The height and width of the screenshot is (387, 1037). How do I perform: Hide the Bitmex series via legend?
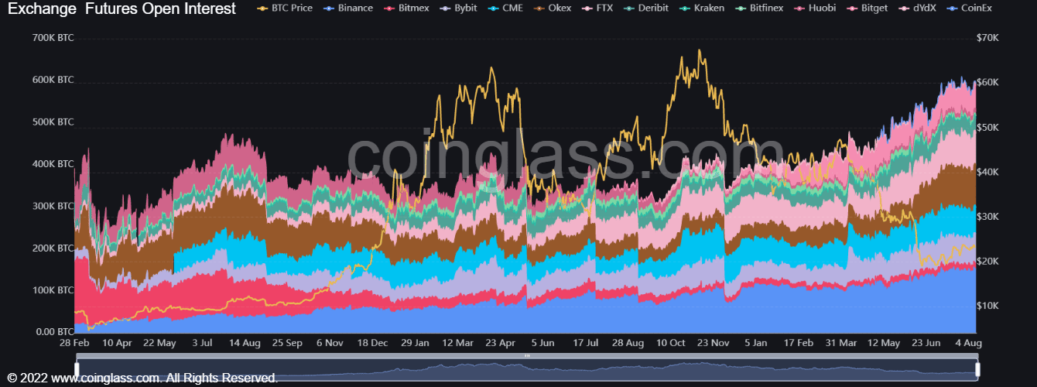[x=406, y=9]
